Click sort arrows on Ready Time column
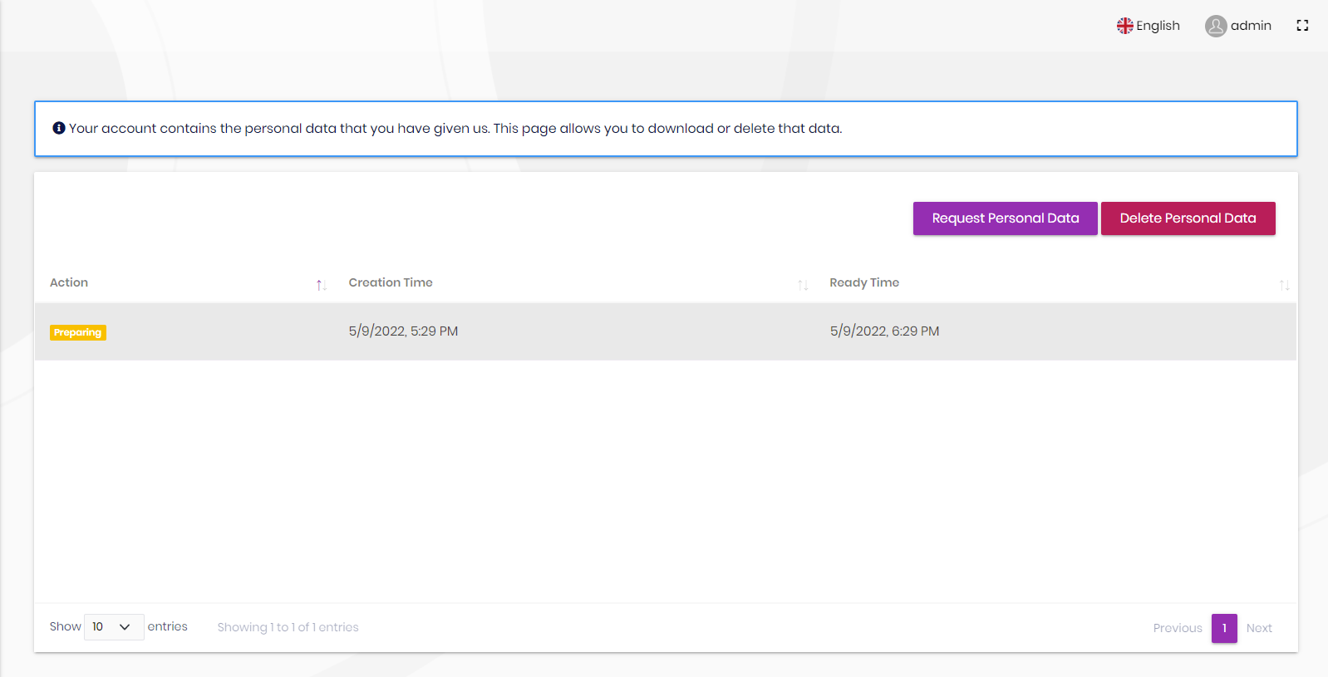 (1284, 285)
